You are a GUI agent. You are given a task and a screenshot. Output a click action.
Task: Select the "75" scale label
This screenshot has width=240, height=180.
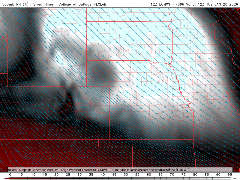coord(184,175)
